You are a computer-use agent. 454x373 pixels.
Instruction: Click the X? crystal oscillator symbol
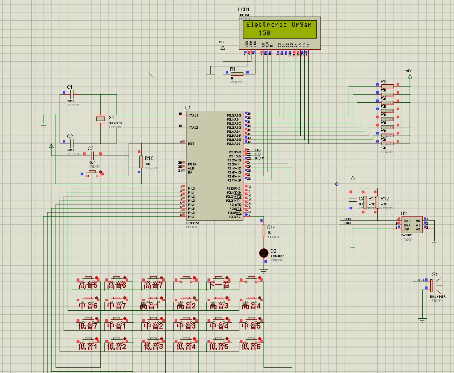100,119
